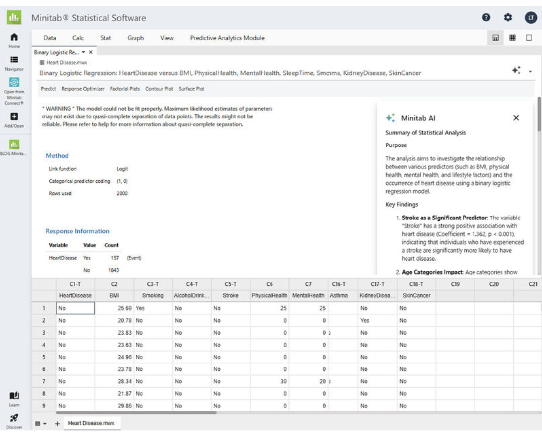The width and height of the screenshot is (542, 436).
Task: Open the Stat menu
Action: click(105, 38)
